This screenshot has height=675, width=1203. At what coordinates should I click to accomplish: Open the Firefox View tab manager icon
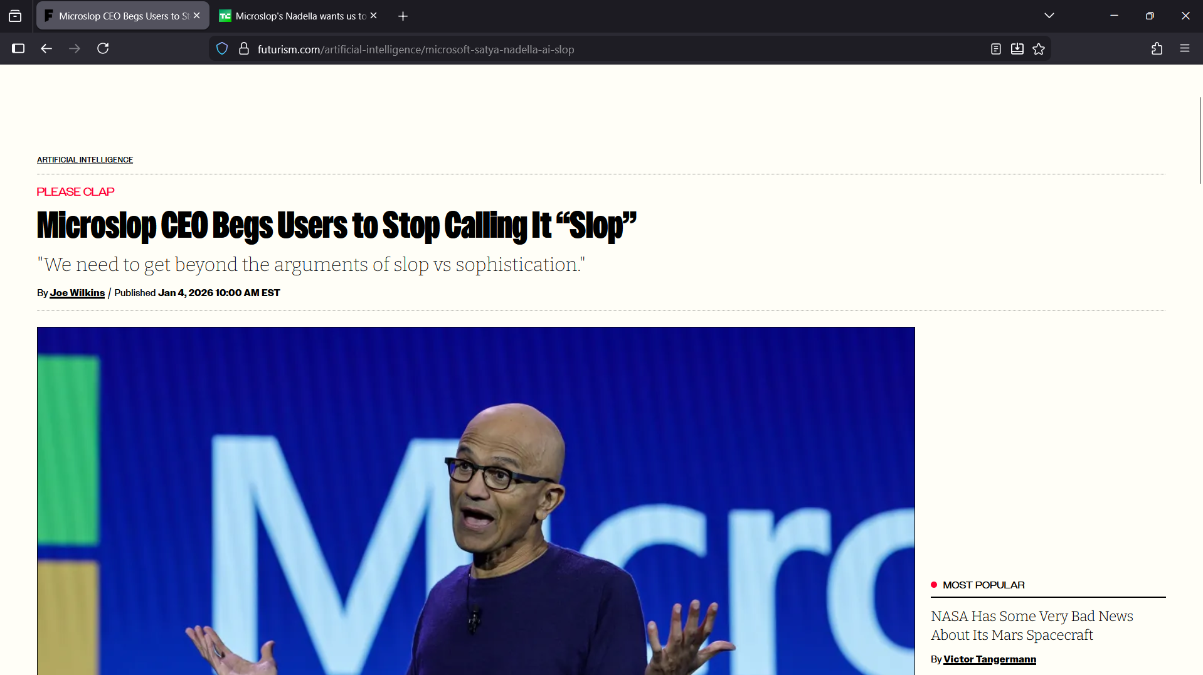coord(15,16)
